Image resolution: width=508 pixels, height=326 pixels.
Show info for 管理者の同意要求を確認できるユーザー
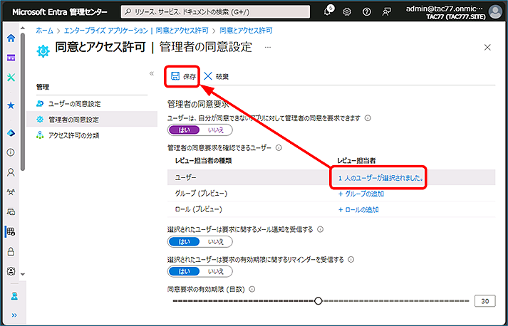(279, 148)
